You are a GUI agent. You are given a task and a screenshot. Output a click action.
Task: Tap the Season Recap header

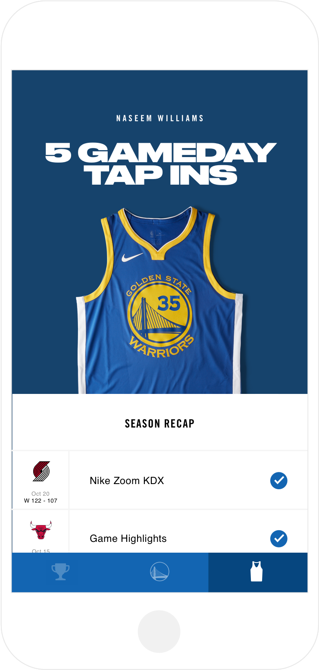pyautogui.click(x=160, y=424)
